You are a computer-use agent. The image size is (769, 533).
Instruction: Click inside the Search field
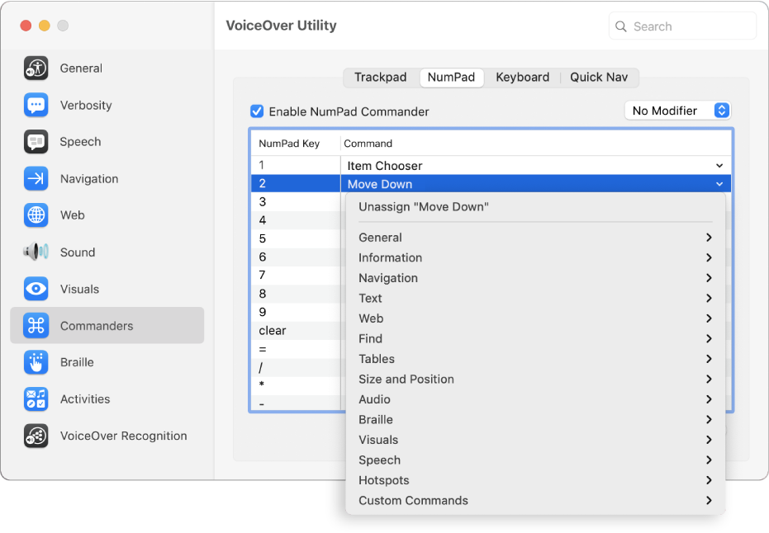coord(682,26)
